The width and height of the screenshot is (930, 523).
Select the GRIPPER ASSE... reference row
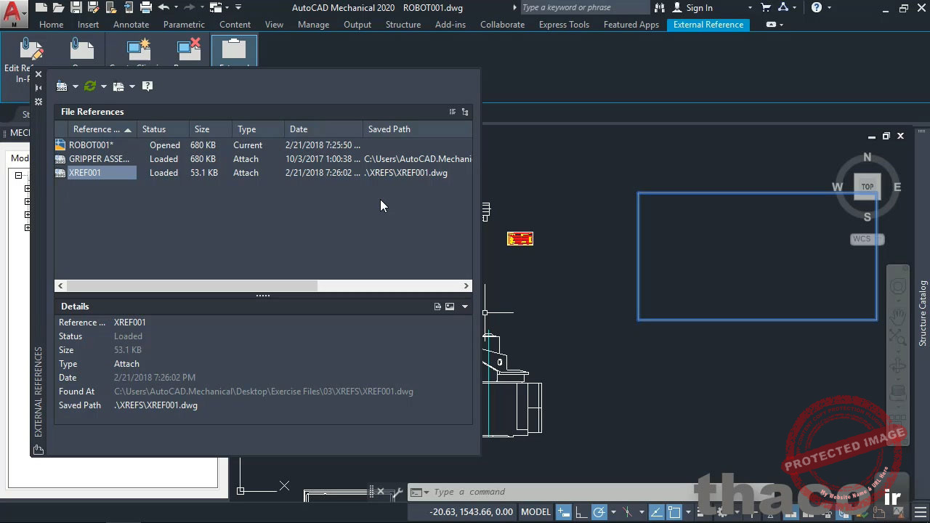263,159
